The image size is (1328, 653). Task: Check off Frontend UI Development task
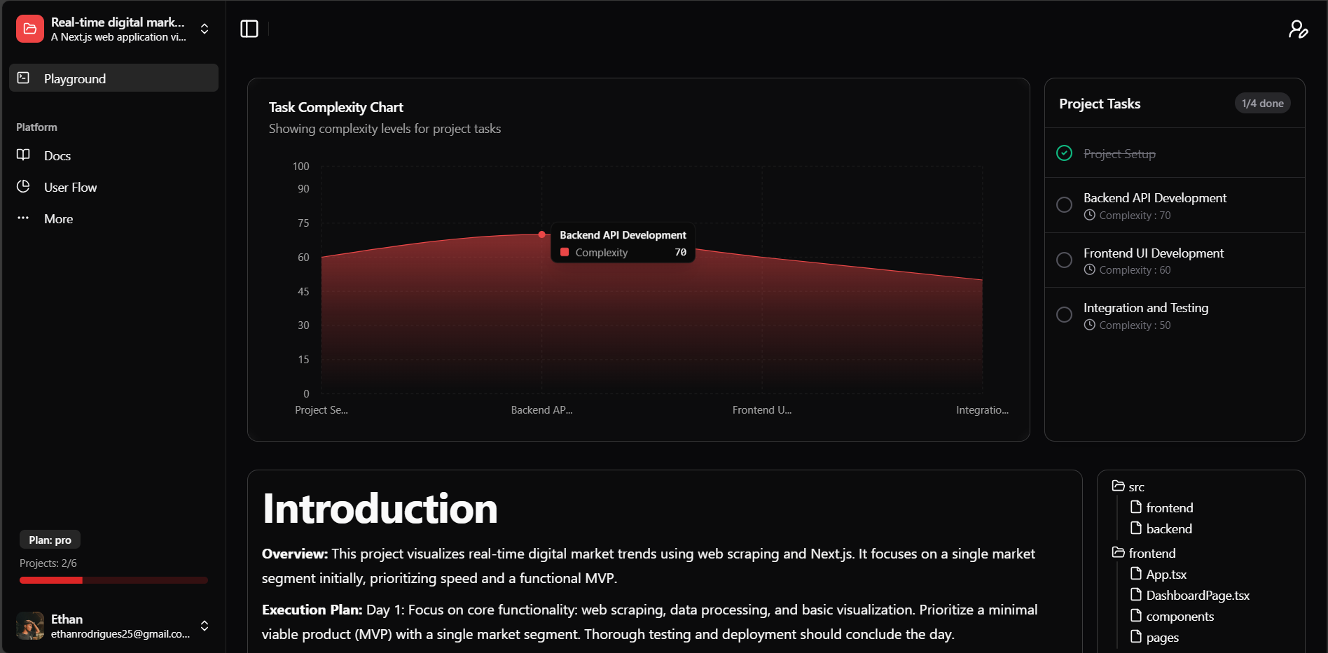pos(1064,260)
